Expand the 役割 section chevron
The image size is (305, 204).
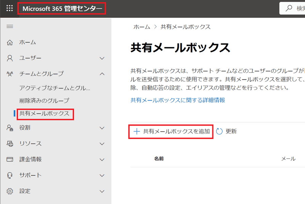click(102, 128)
